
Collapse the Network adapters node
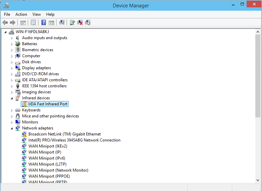click(12, 128)
